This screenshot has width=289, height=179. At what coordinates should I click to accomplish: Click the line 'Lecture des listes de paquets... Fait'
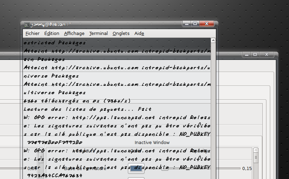88,109
